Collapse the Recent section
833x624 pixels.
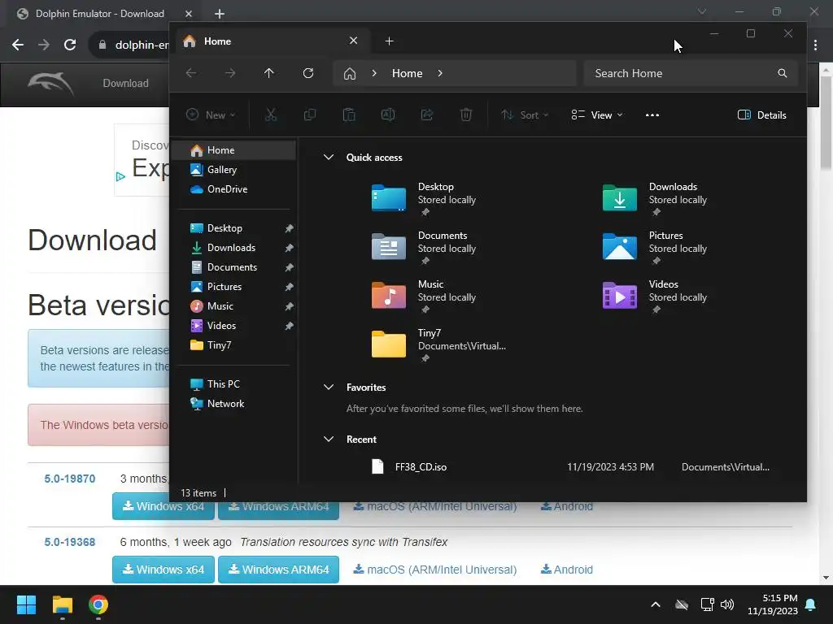point(329,440)
